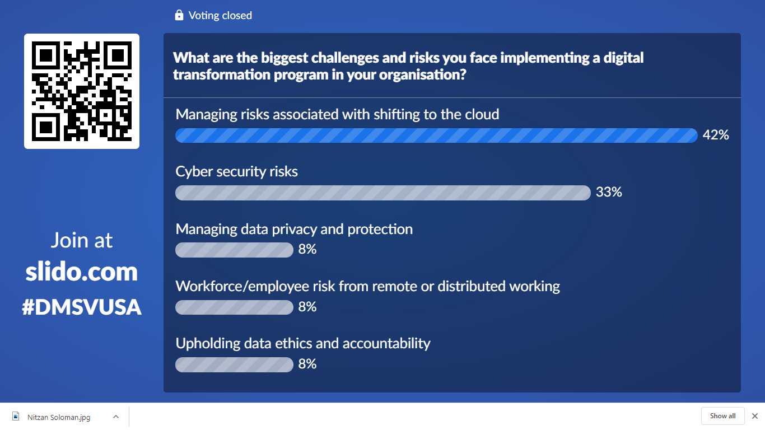Click the result bar under Workforce/employee risk

point(234,307)
